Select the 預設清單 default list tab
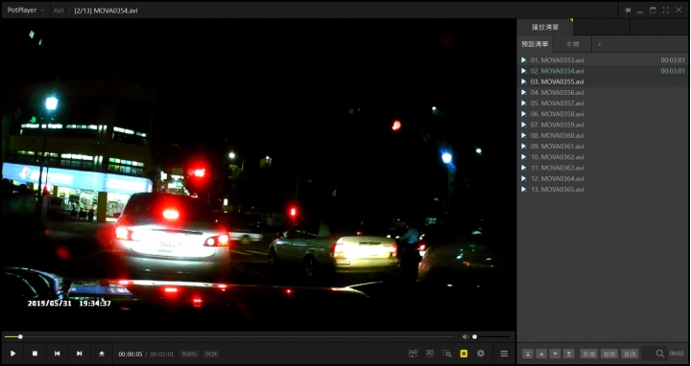 click(535, 44)
